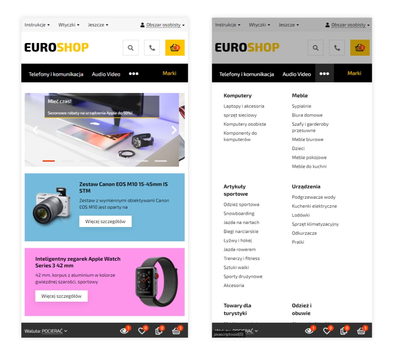Open the Audio Video category tab
Viewport: 400px width, 350px height.
[105, 73]
